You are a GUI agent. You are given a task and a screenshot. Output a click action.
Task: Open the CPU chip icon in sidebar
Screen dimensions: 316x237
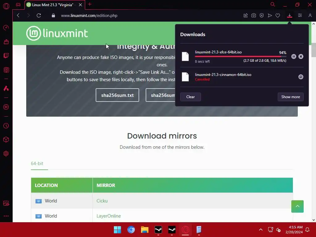point(6,70)
